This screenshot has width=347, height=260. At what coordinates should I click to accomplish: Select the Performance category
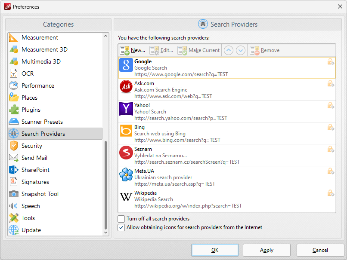coord(55,86)
